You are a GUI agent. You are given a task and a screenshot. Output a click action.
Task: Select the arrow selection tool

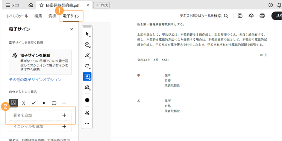point(87,34)
